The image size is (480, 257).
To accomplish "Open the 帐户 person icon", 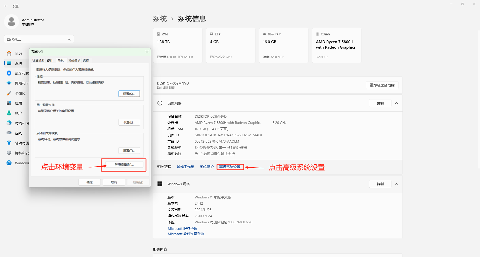I will (9, 113).
